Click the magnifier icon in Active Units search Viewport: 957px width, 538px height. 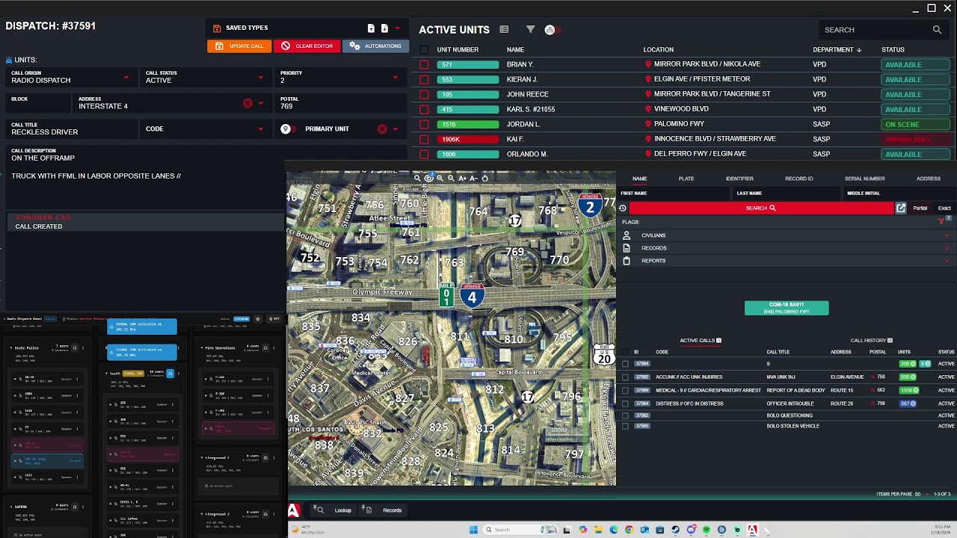(x=937, y=30)
